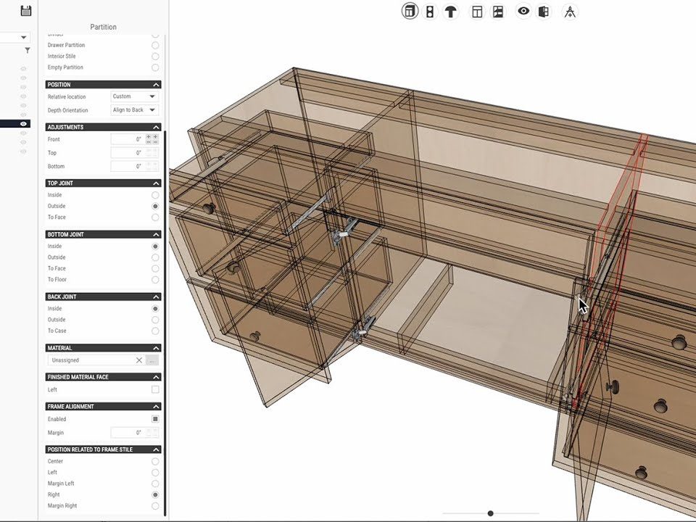
Task: Open the compass drafting tool icon
Action: pyautogui.click(x=570, y=12)
